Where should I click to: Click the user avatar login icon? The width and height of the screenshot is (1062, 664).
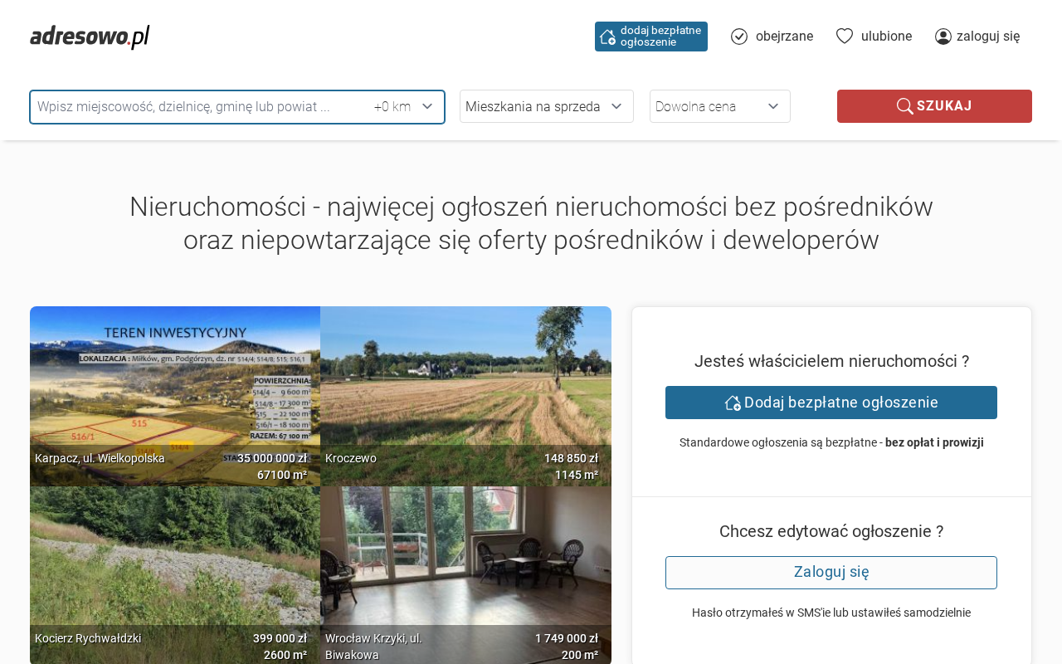click(943, 37)
